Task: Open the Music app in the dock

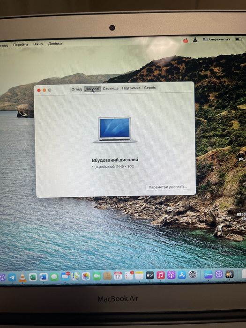Action: click(161, 275)
